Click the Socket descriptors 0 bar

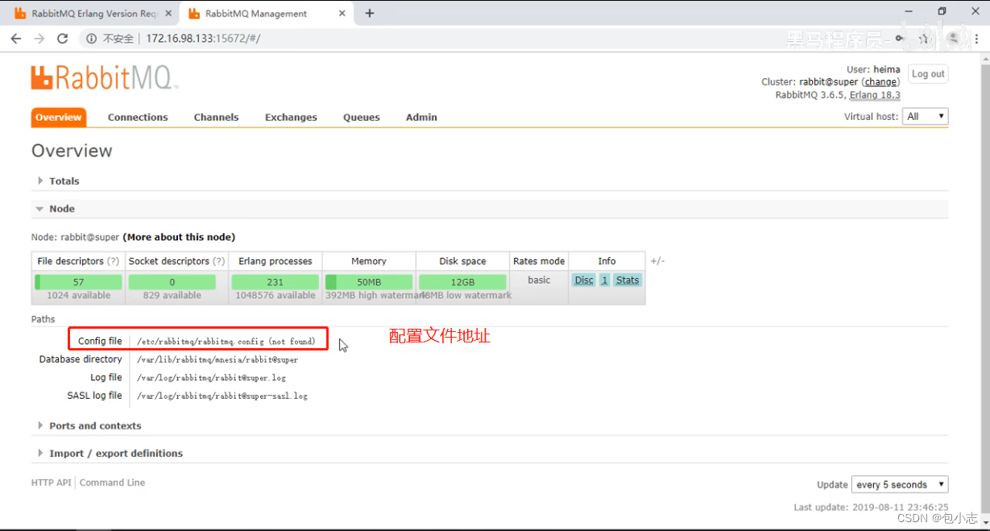[x=172, y=282]
